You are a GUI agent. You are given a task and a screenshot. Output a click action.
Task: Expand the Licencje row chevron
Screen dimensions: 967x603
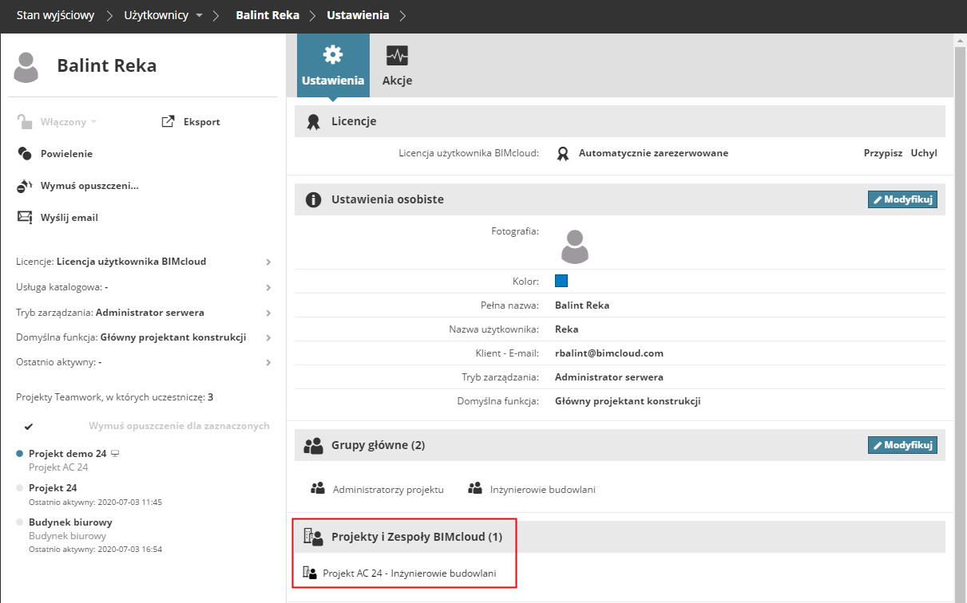(x=268, y=262)
